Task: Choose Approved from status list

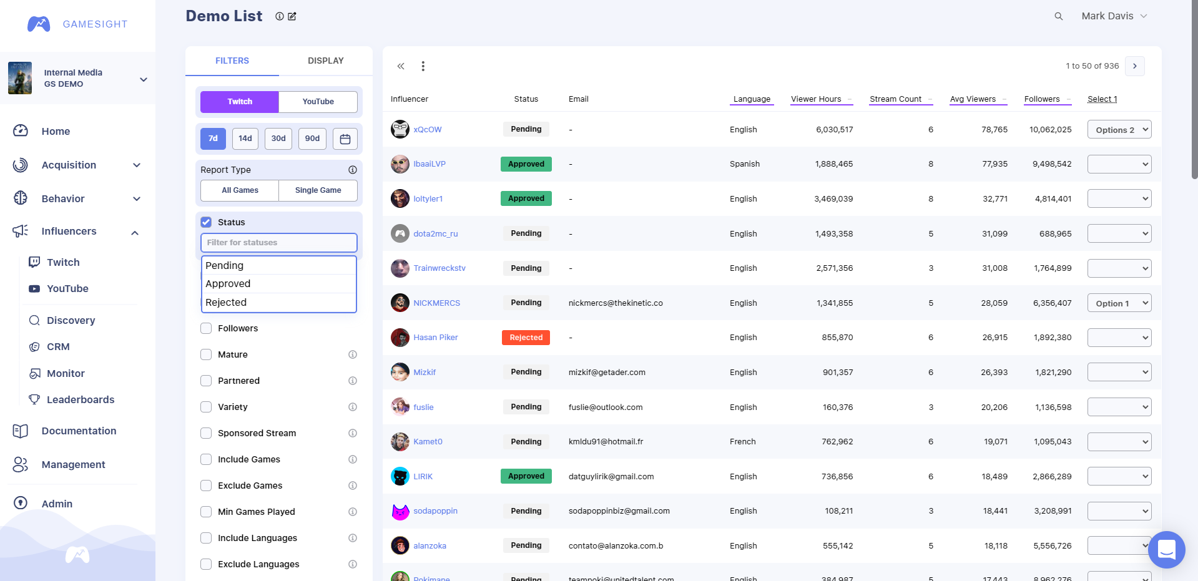Action: click(278, 284)
